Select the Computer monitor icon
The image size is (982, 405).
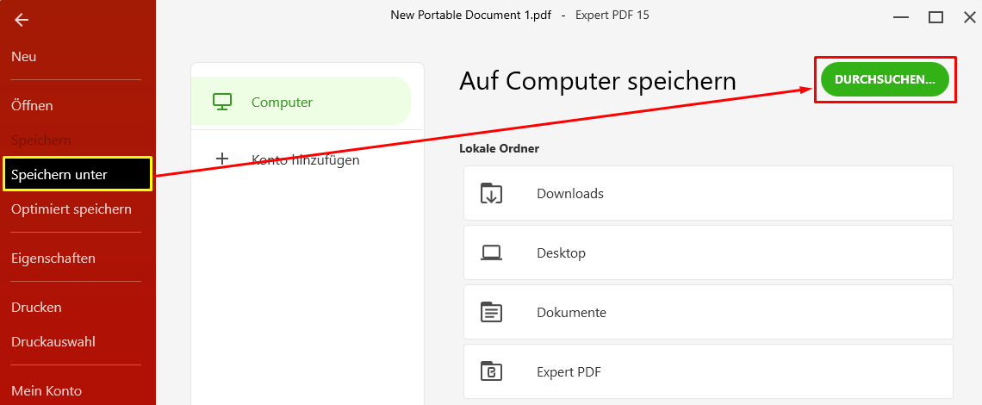222,102
